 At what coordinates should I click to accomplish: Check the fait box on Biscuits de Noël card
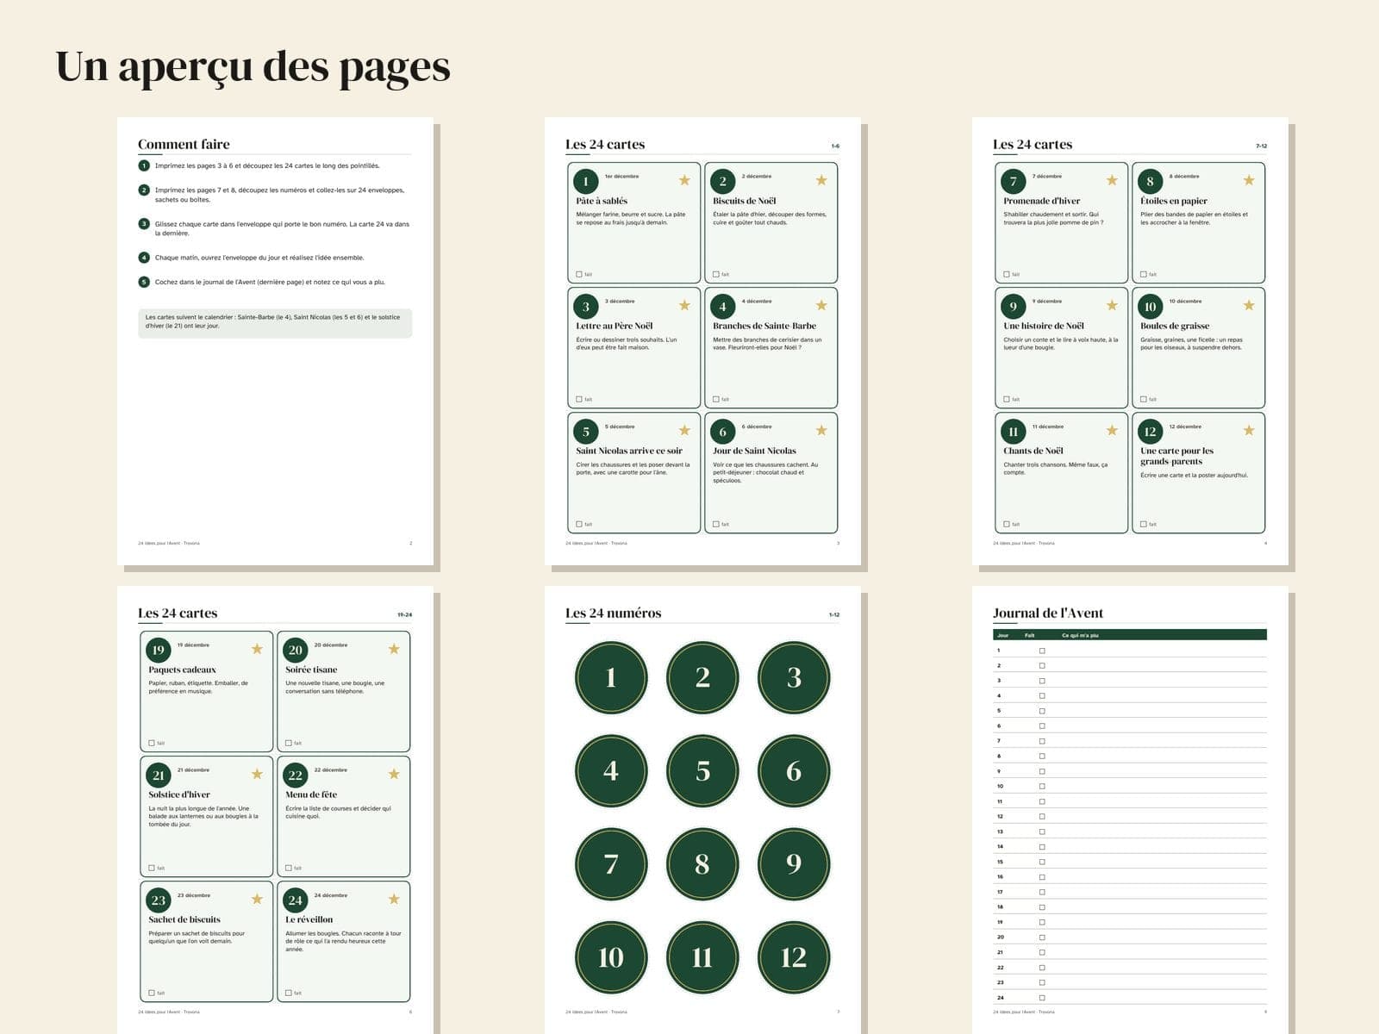pyautogui.click(x=716, y=274)
